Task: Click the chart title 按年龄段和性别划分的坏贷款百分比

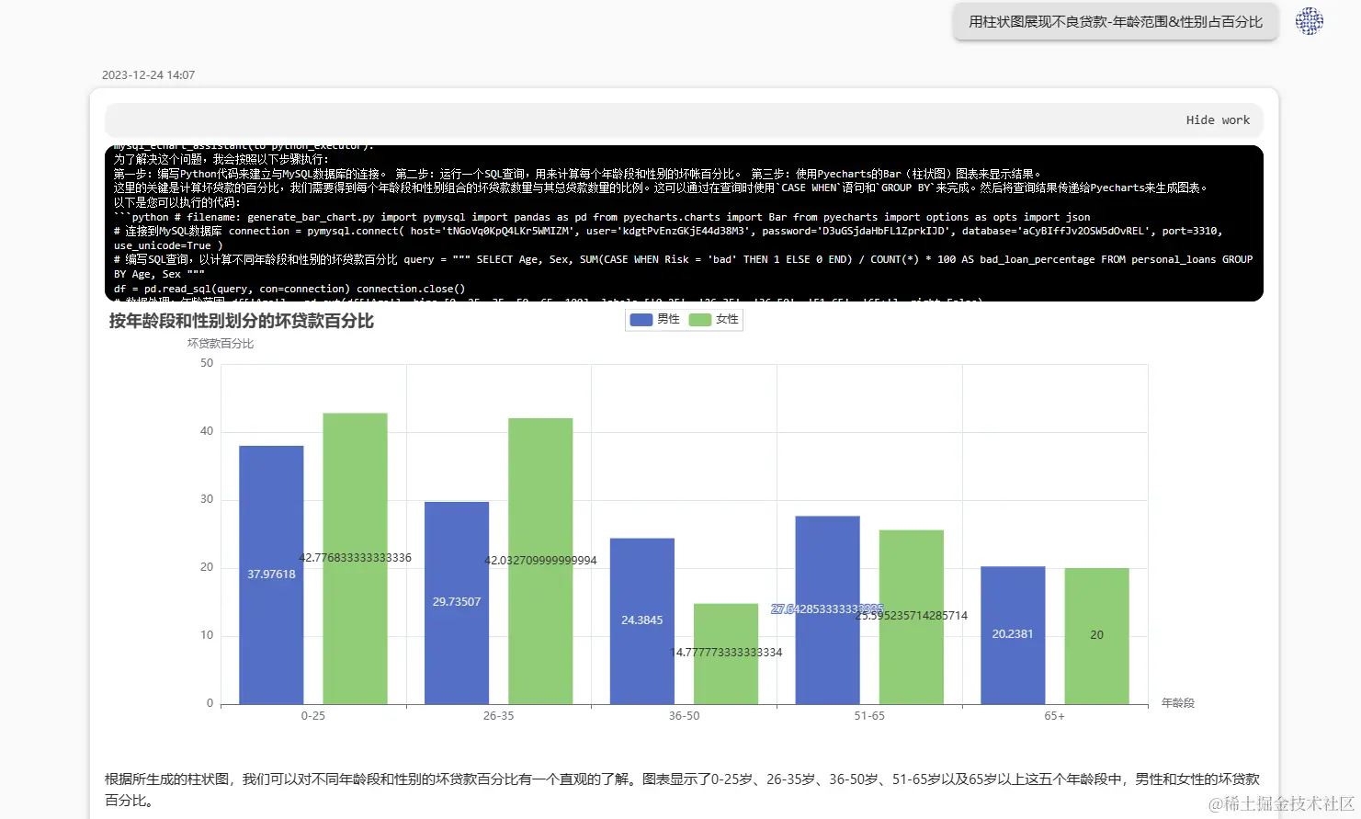Action: [x=242, y=321]
